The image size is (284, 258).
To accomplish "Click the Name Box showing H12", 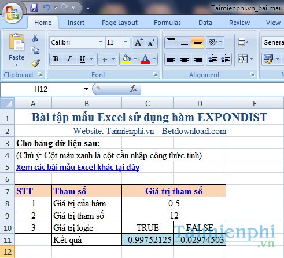I will pyautogui.click(x=41, y=89).
